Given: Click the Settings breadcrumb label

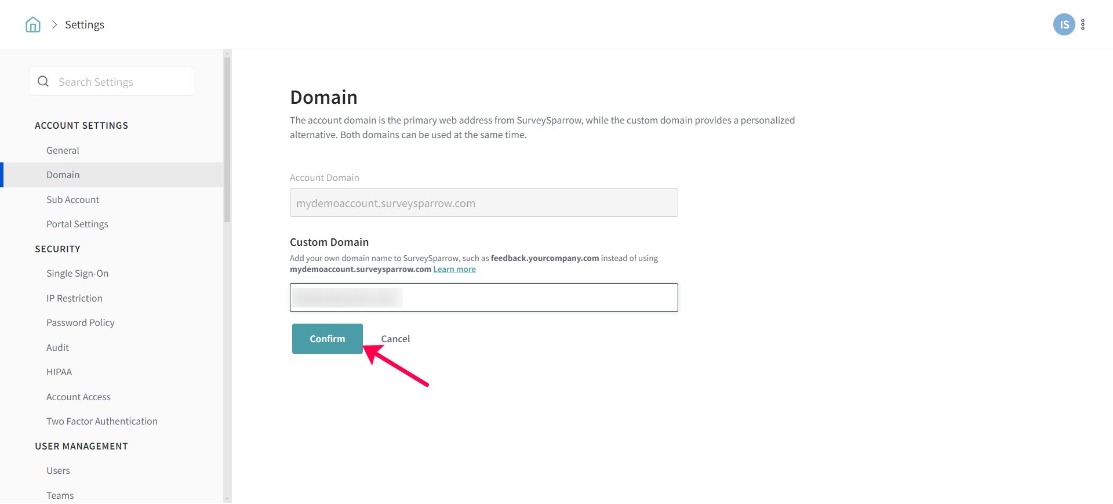Looking at the screenshot, I should click(x=85, y=24).
